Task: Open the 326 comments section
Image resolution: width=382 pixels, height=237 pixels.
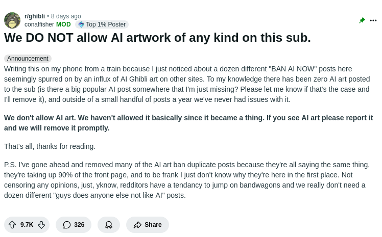Action: (74, 225)
